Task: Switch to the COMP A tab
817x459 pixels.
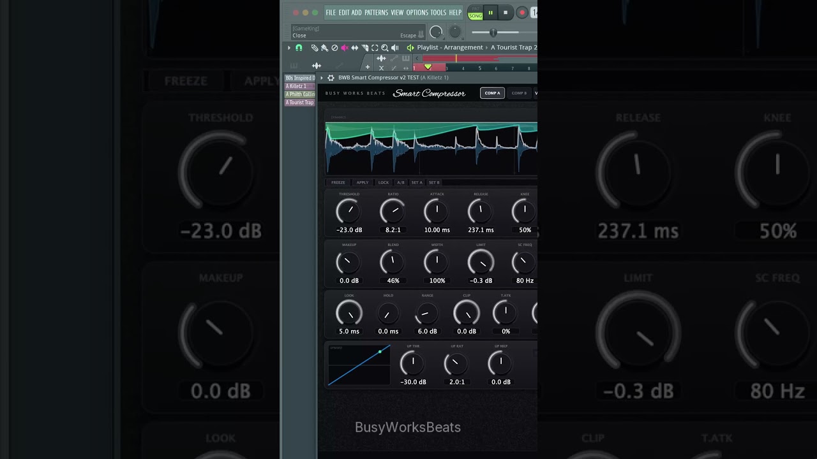Action: coord(492,93)
